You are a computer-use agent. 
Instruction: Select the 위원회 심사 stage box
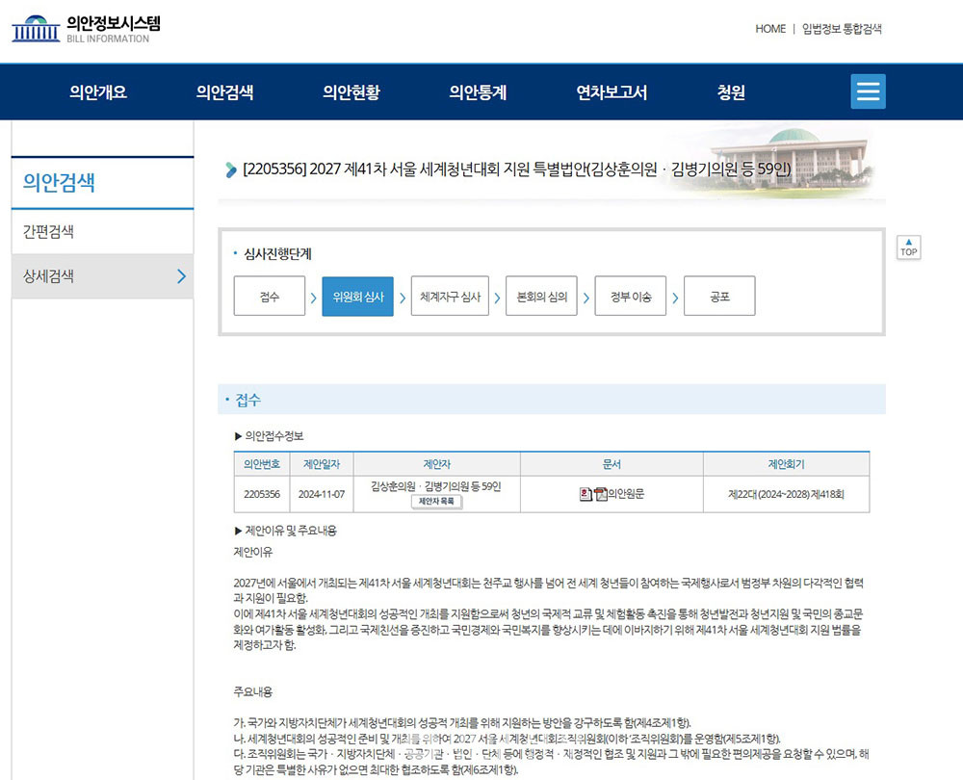point(356,297)
